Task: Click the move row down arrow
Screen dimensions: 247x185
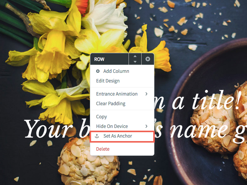Action: [135, 62]
